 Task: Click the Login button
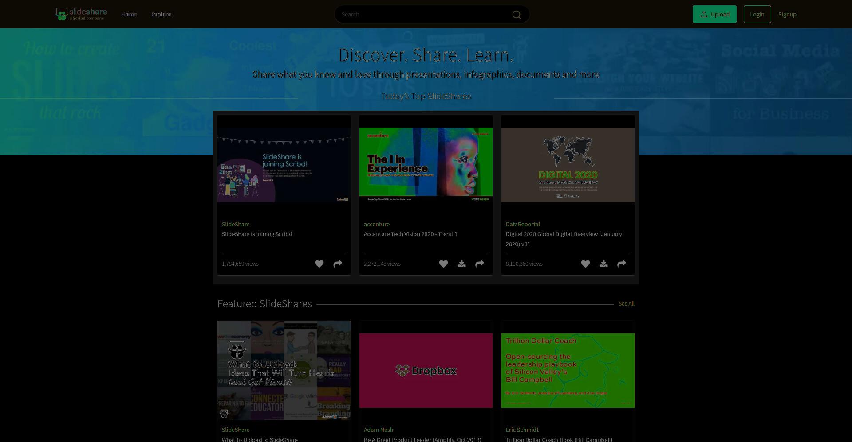tap(757, 14)
